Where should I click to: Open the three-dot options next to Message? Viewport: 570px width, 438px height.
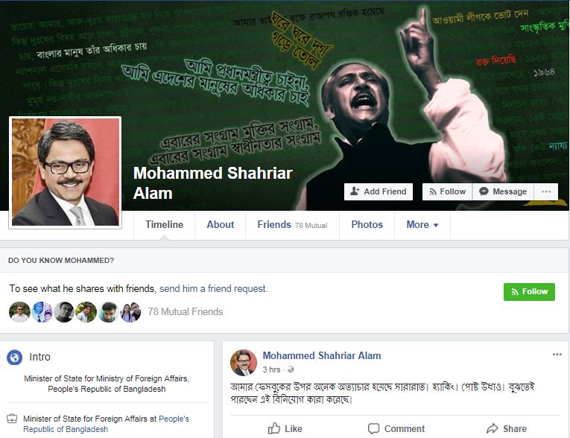[546, 191]
